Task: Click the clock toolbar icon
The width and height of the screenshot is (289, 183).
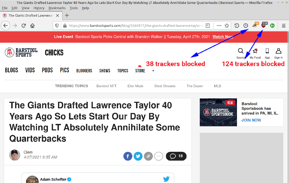Action: 246,26
